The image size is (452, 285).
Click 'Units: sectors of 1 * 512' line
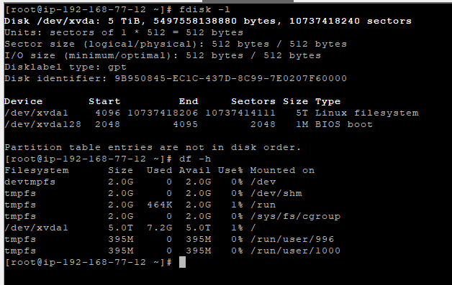click(124, 32)
